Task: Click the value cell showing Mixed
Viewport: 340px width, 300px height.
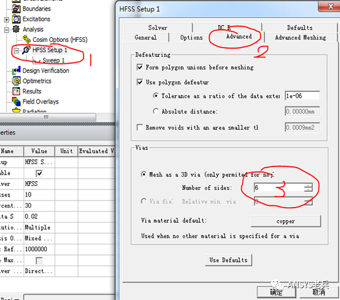Action: click(39, 238)
